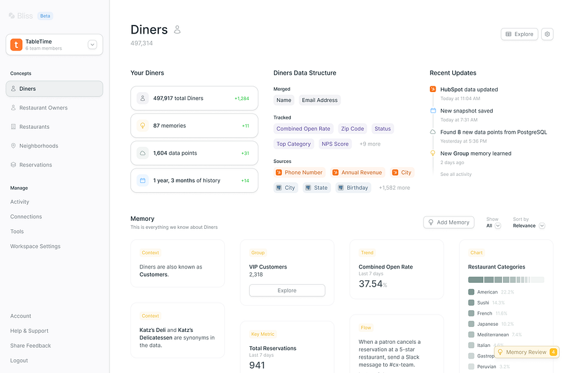Click the cloud icon in data points card
This screenshot has height=373, width=574.
coord(143,153)
